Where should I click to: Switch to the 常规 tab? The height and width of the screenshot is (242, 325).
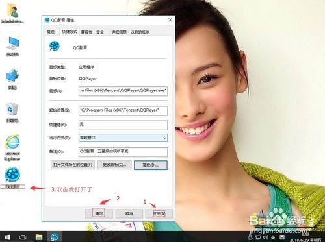point(51,32)
